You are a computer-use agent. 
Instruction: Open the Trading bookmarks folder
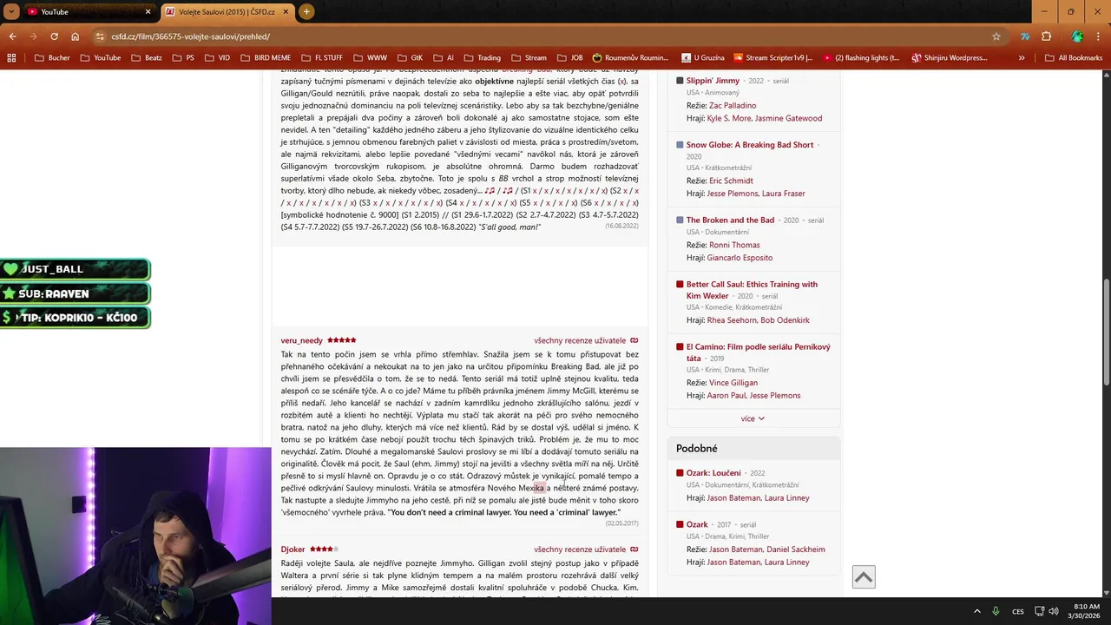click(482, 58)
